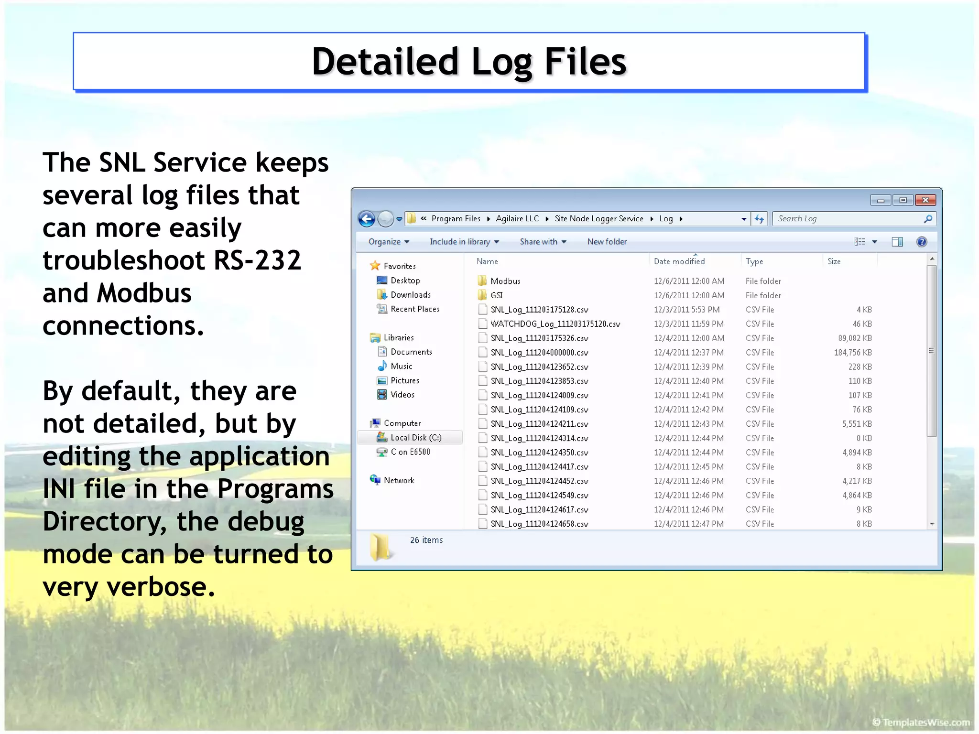The height and width of the screenshot is (734, 979).
Task: Click Agilaire LLC breadcrumb segment
Action: tap(517, 219)
